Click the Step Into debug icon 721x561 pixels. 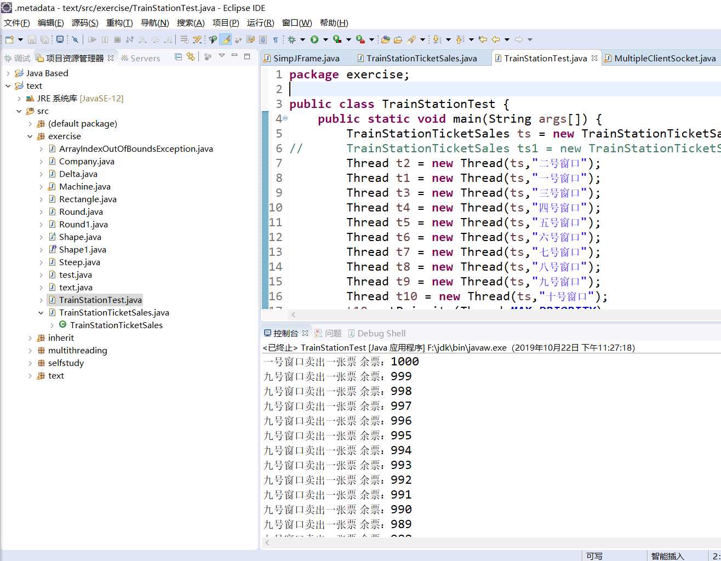(x=142, y=39)
